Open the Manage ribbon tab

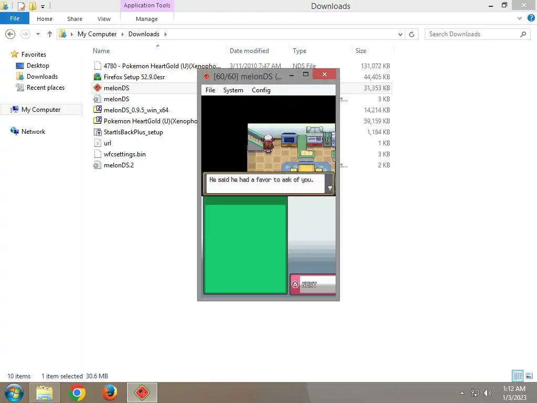(147, 19)
